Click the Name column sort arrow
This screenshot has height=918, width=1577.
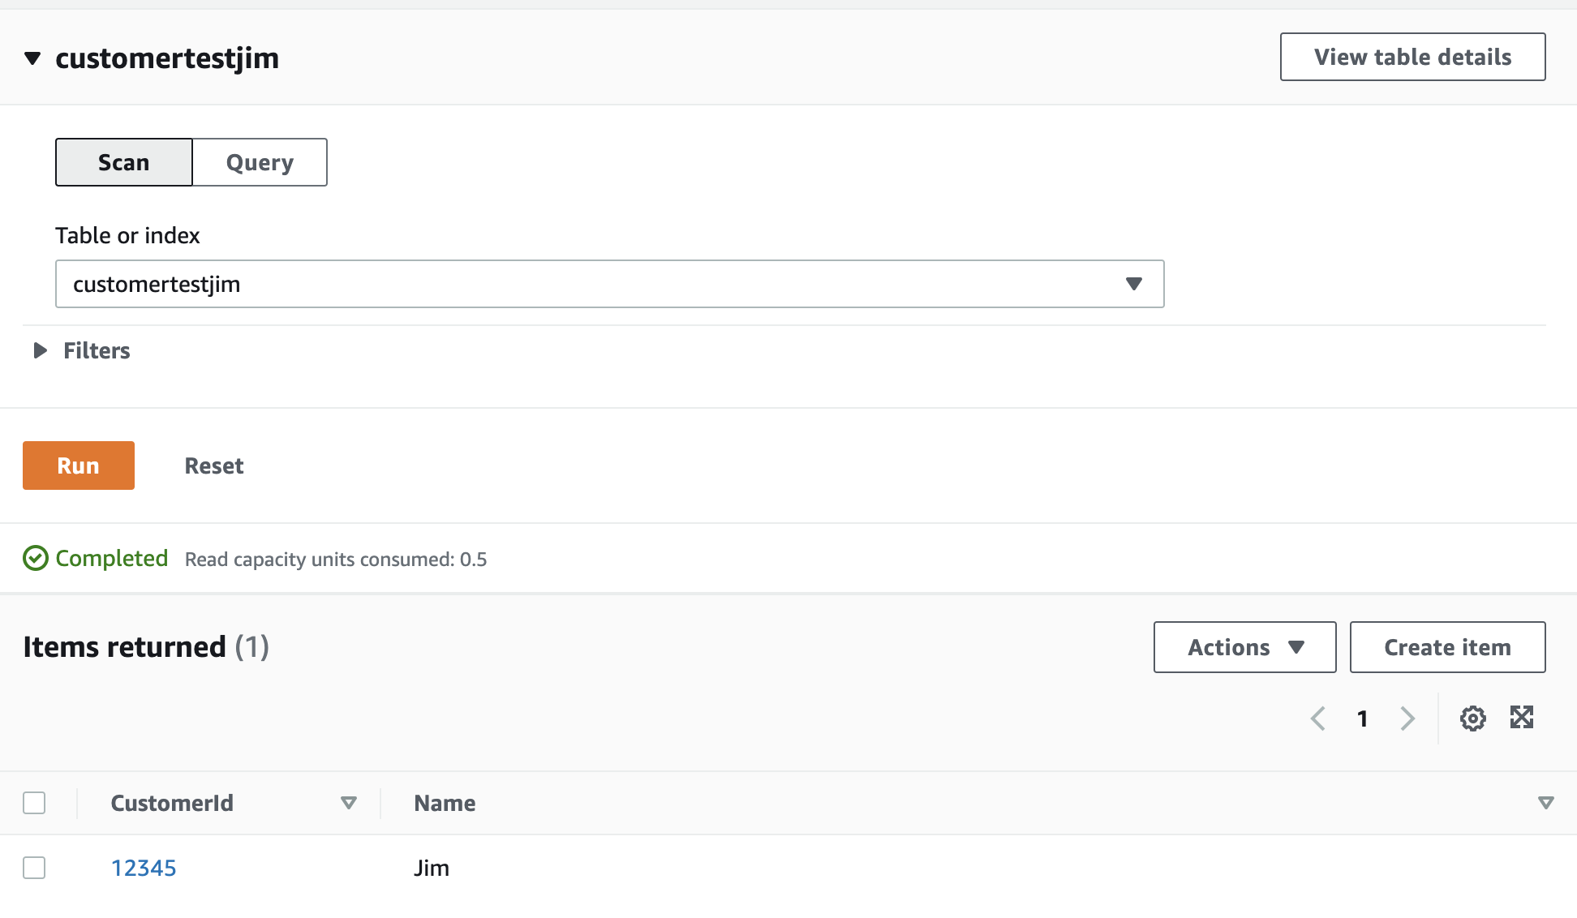[1545, 803]
